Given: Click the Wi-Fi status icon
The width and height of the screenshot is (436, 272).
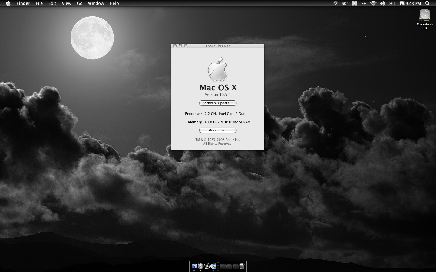Looking at the screenshot, I should [373, 3].
